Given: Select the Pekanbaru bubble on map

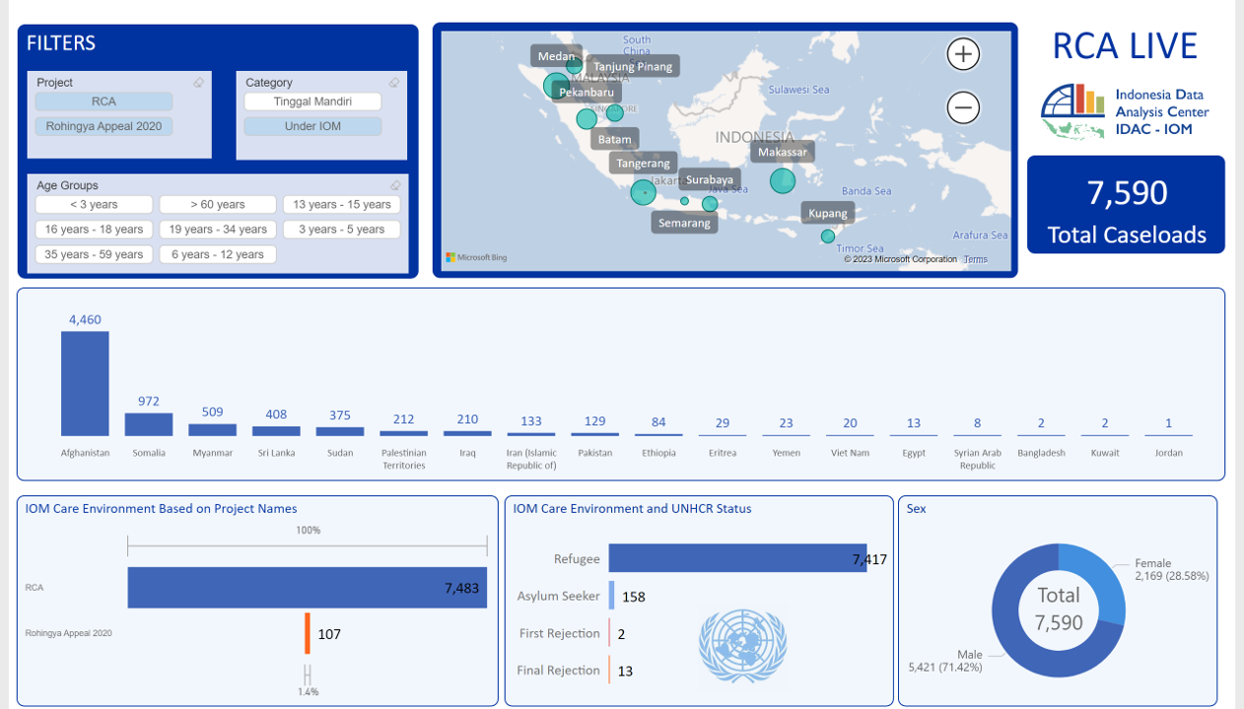Looking at the screenshot, I should (587, 119).
